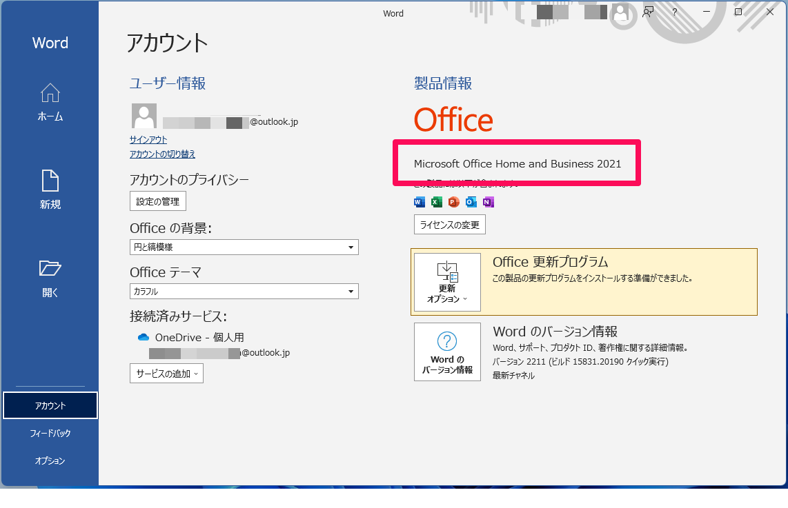Viewport: 788px width, 508px height.
Task: Click the 設定の管理 button
Action: point(158,201)
